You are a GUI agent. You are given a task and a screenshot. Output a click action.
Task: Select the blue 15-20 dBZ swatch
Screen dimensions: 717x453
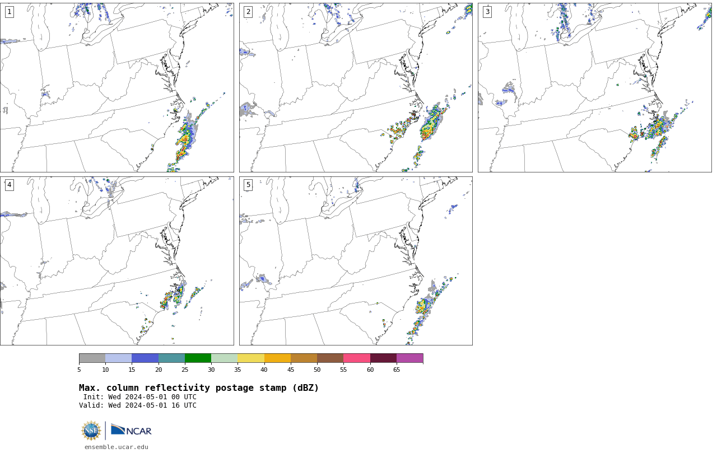pos(145,358)
